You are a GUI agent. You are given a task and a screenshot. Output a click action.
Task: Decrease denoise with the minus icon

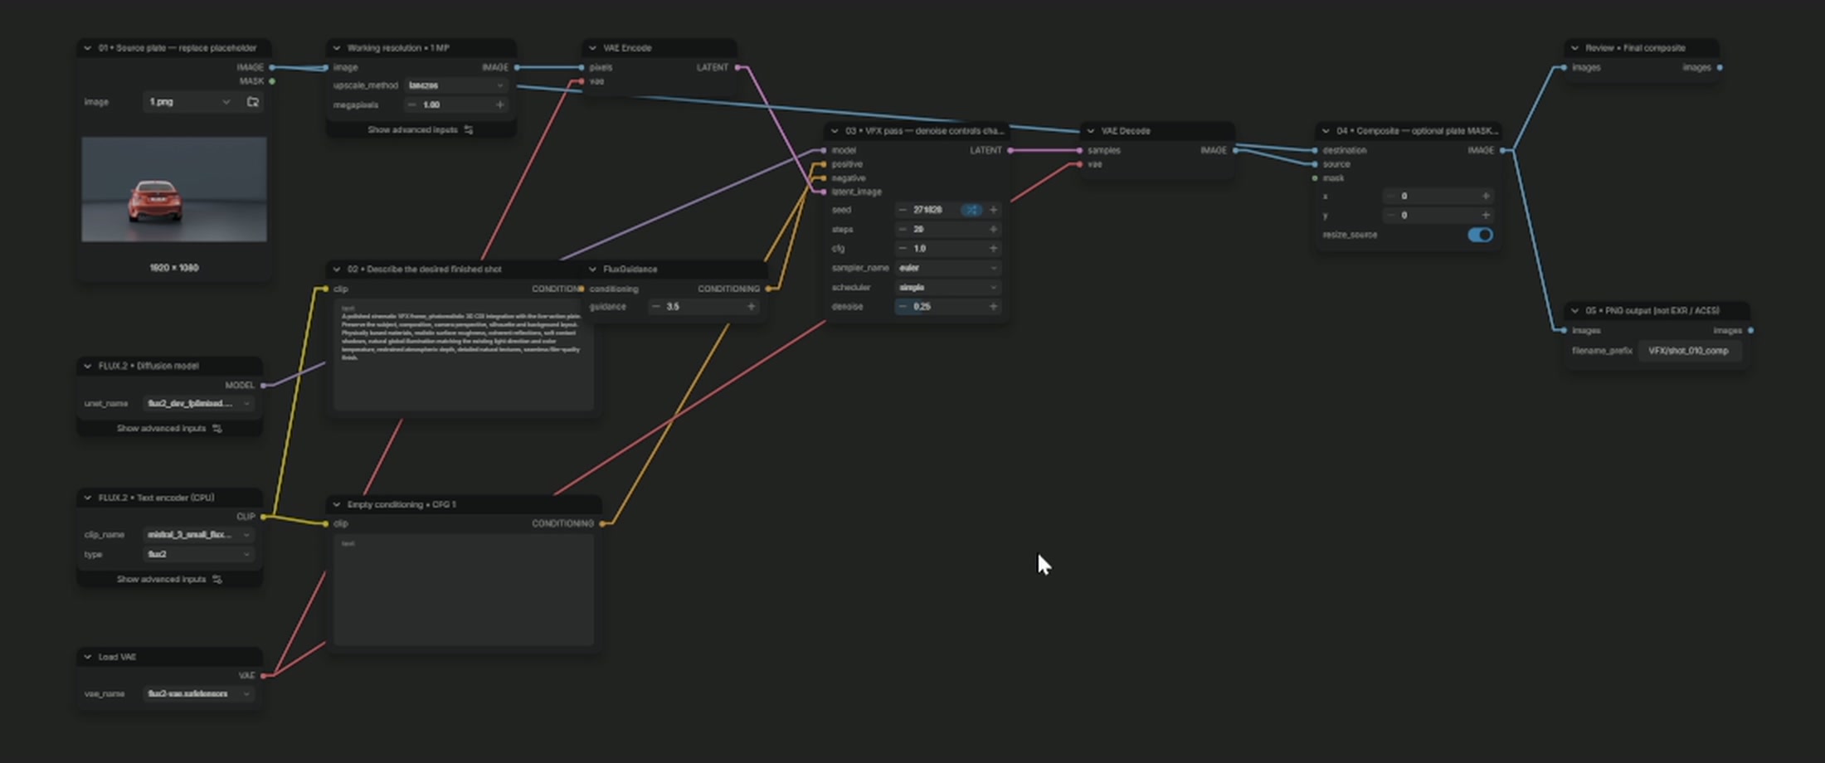point(903,306)
